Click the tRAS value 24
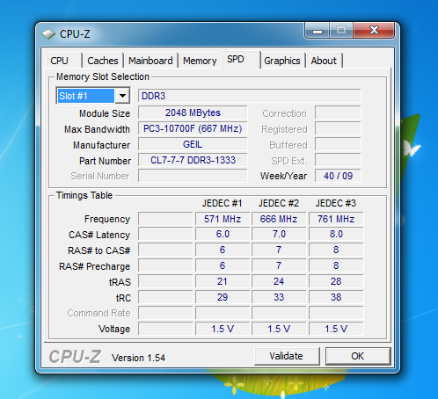 pyautogui.click(x=279, y=281)
